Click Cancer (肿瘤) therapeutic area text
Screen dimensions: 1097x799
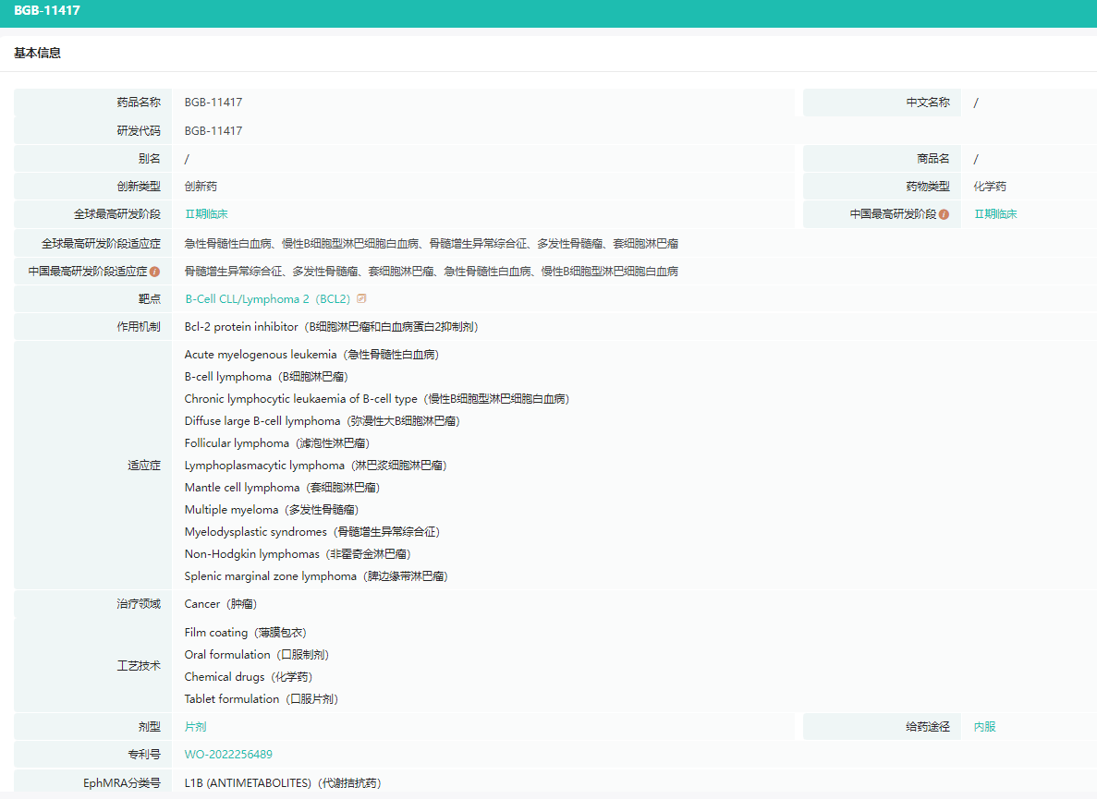[220, 604]
